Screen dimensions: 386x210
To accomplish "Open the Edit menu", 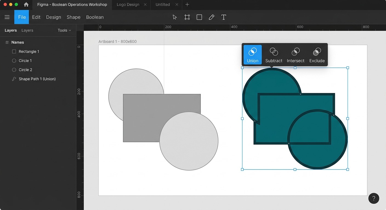I will pyautogui.click(x=36, y=17).
